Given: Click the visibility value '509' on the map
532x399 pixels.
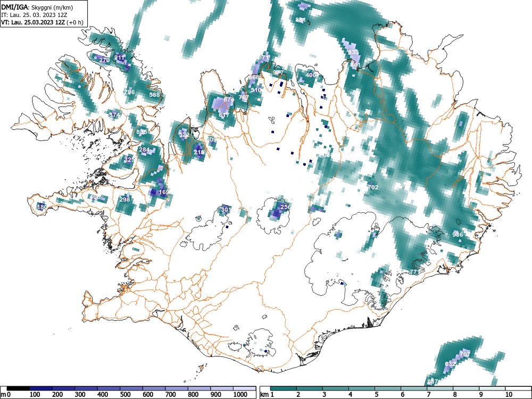Looking at the screenshot, I should [211, 139].
